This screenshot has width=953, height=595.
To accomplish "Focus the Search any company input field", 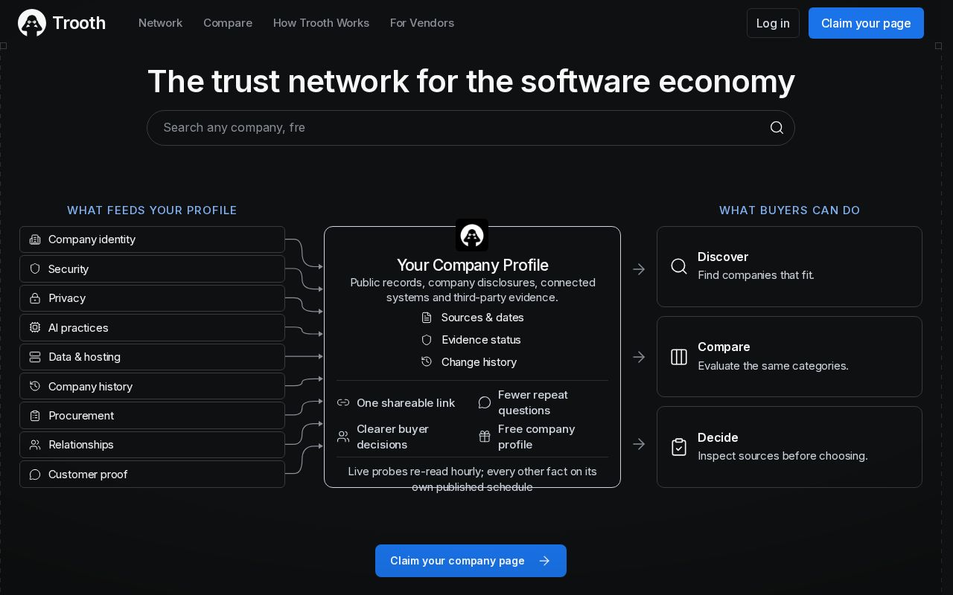I will [471, 128].
